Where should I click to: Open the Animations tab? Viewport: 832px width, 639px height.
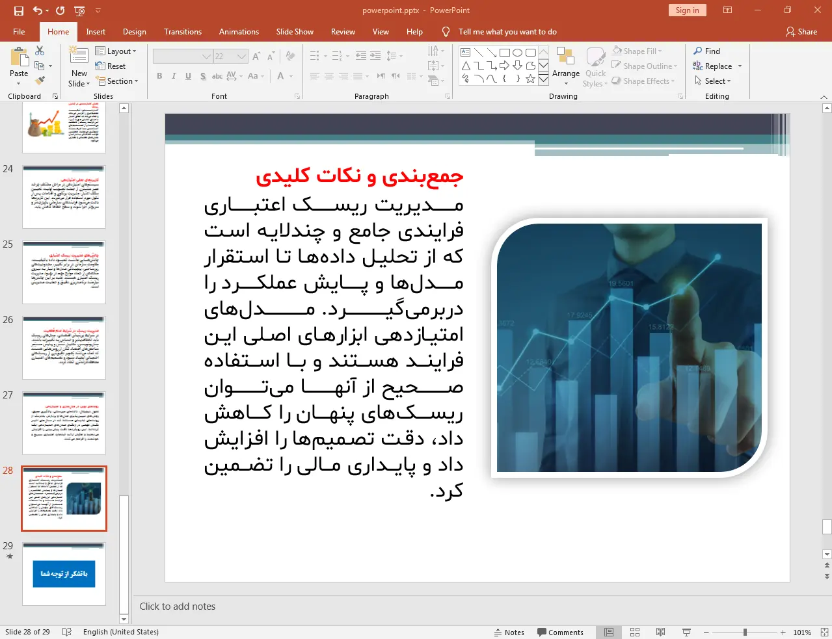[239, 32]
